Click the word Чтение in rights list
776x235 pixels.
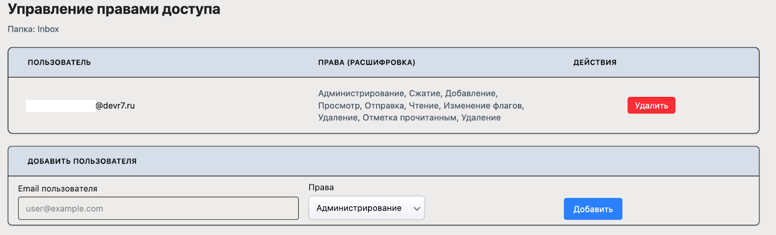click(x=423, y=106)
